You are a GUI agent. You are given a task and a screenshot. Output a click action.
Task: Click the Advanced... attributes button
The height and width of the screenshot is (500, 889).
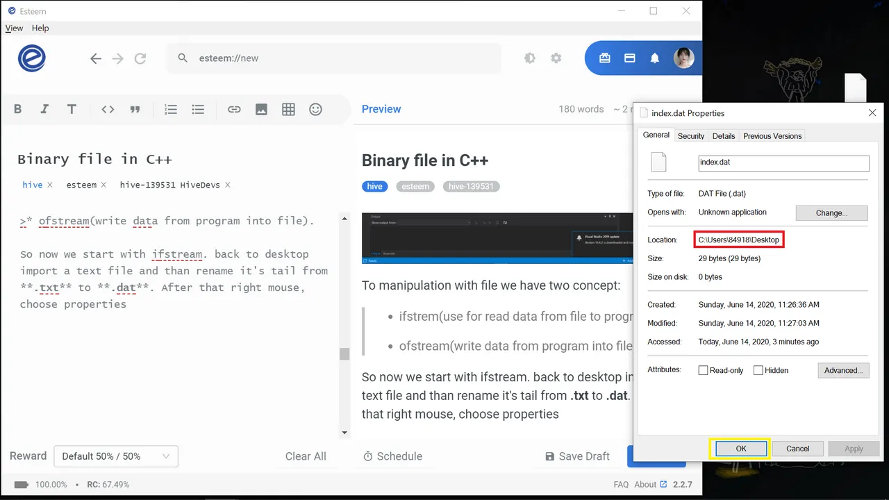[x=843, y=370]
